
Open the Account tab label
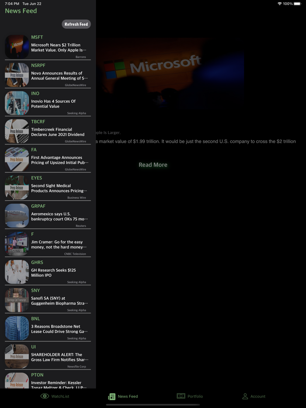pyautogui.click(x=258, y=396)
